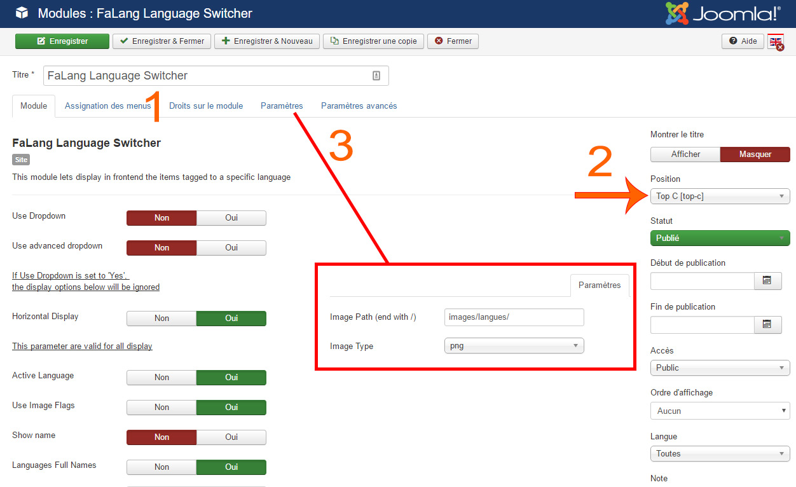The image size is (796, 487).
Task: Click the icon inside the title field
Action: pos(376,76)
